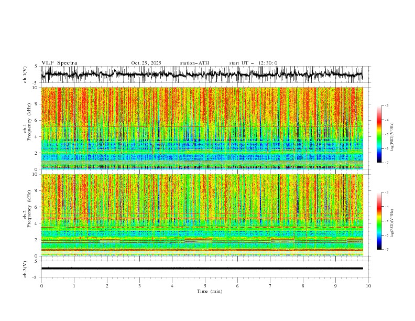Viewport: 415px width, 321px height.
Task: Click the 7 minute tick label on time axis
Action: (270, 286)
